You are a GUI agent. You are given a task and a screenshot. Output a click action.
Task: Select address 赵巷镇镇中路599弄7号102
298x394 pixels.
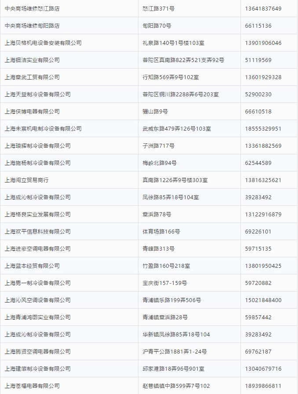click(176, 386)
